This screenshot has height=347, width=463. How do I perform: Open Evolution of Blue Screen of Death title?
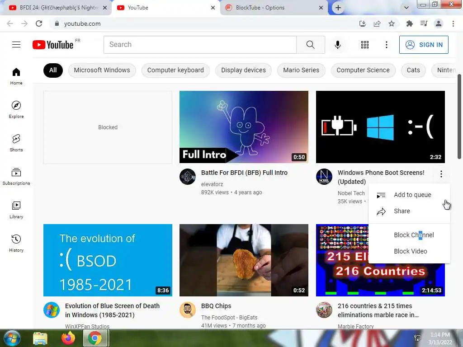(112, 310)
